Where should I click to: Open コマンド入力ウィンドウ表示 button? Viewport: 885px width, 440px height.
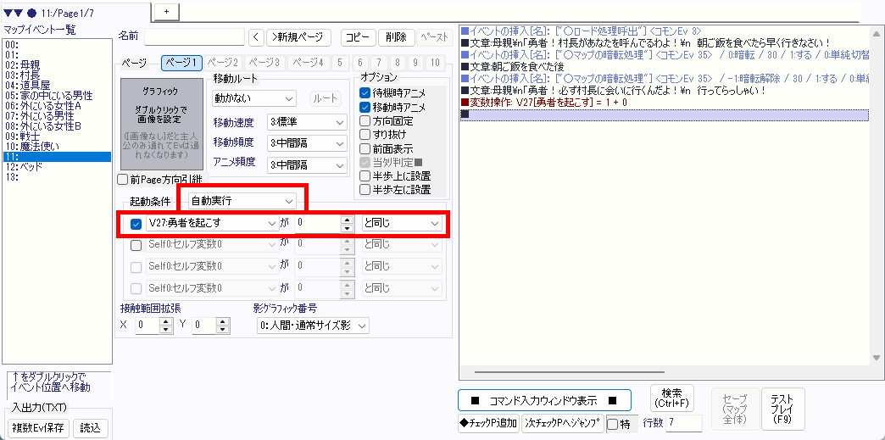coord(546,400)
